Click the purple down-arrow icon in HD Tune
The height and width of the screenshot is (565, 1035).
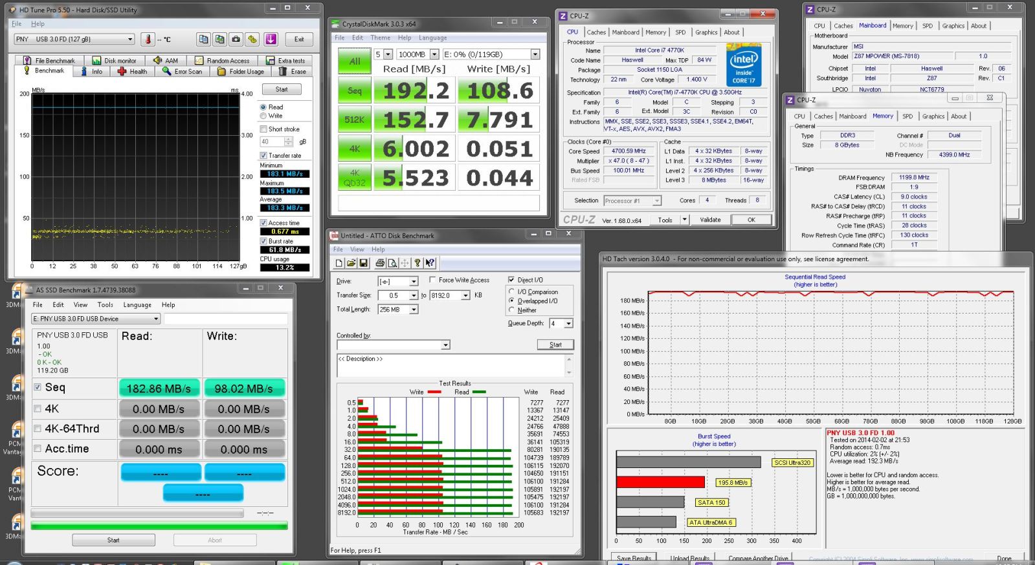pyautogui.click(x=271, y=39)
